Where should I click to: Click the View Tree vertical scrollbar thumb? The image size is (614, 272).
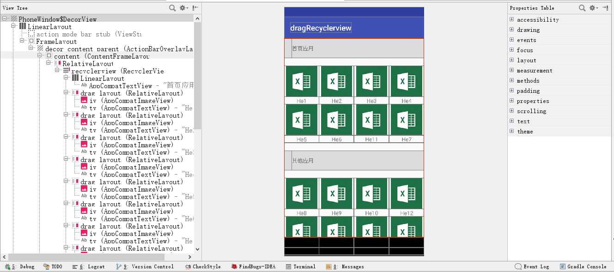[x=198, y=75]
